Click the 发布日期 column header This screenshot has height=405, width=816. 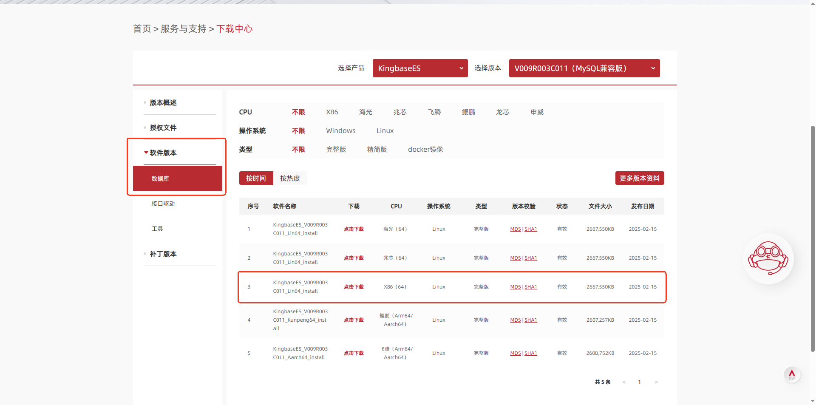[643, 206]
